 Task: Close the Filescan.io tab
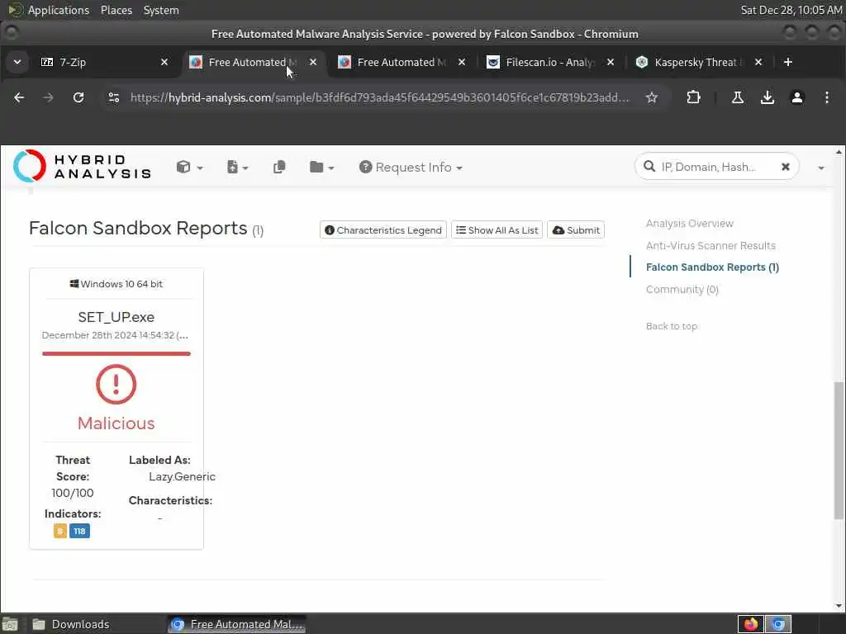pyautogui.click(x=611, y=62)
